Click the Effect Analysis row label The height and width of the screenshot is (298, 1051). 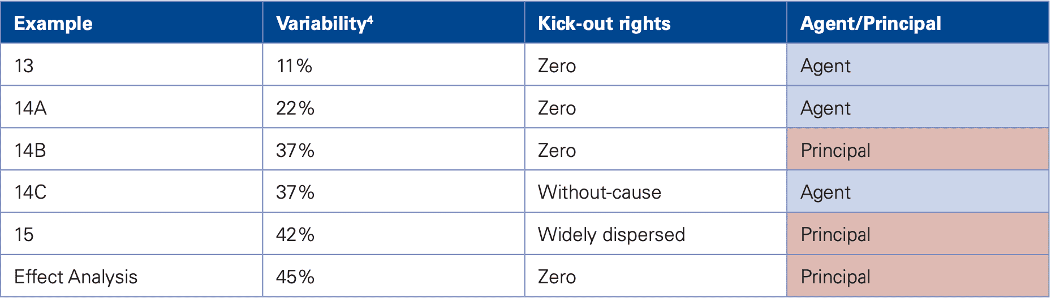76,277
